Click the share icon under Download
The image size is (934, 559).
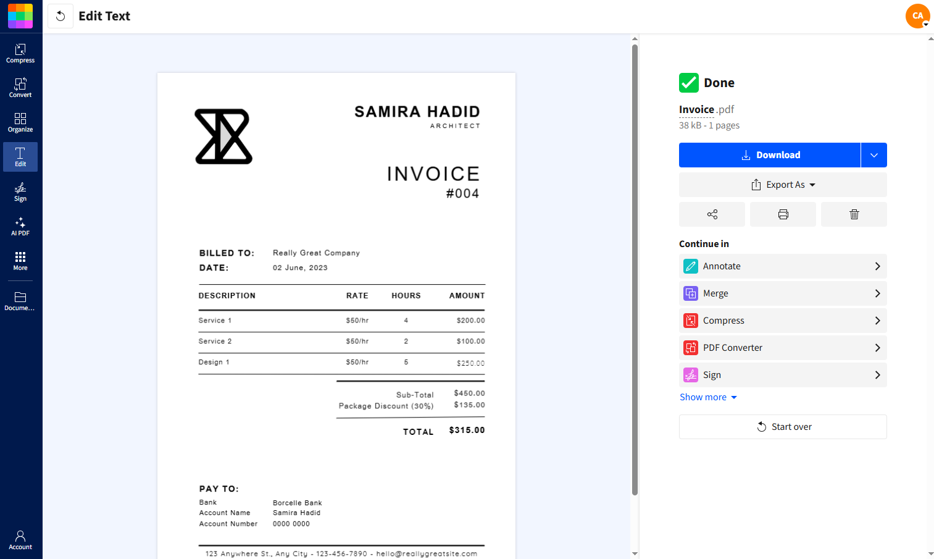click(712, 214)
